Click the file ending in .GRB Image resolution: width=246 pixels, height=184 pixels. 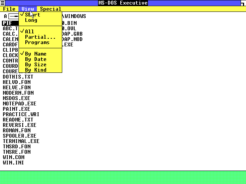pos(72,34)
